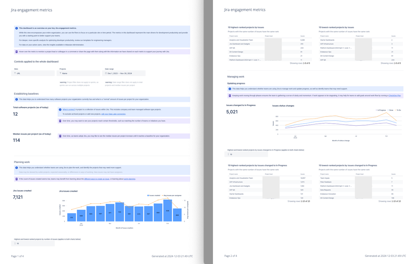418x264 pixels.
Task: Click note icon beside 'as teams adopt Jira' text
Action: coord(60,136)
